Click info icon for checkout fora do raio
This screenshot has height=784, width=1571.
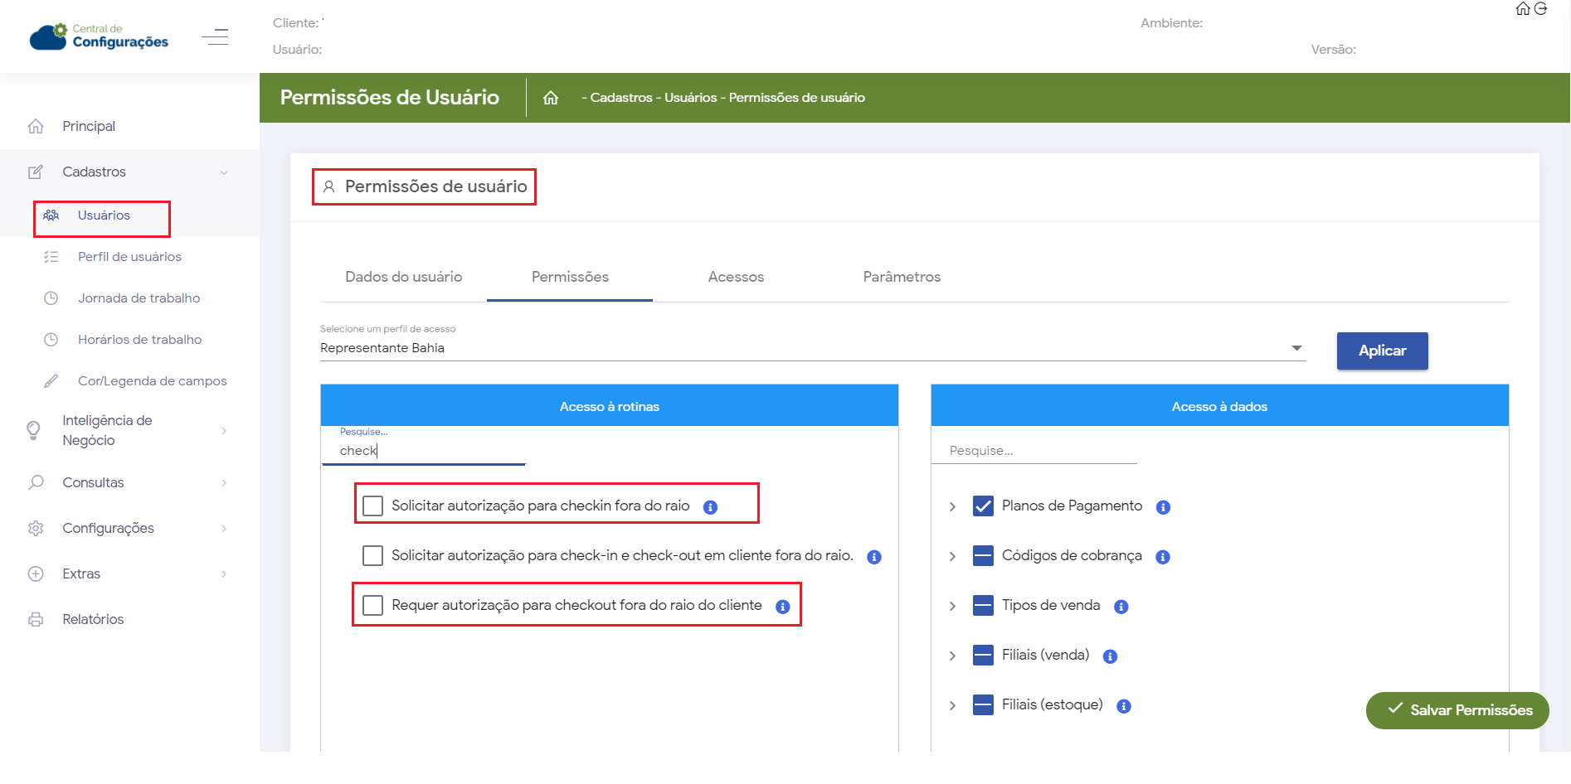[782, 607]
